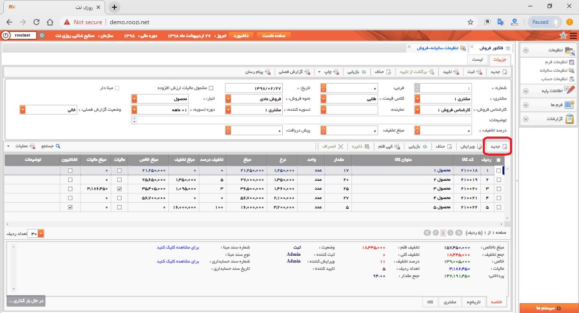579x313 pixels.
Task: Open the نحوه فروش dropdown showing فروش عادی
Action: (x=228, y=99)
